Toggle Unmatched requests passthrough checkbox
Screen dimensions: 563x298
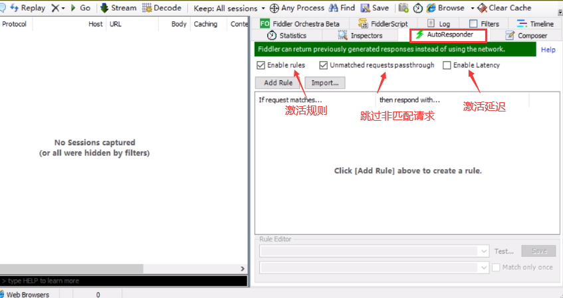pos(323,65)
